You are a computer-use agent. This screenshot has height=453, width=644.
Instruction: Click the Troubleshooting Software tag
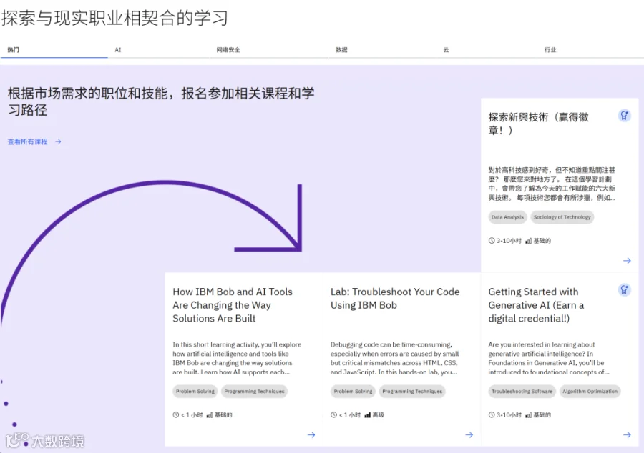point(522,392)
